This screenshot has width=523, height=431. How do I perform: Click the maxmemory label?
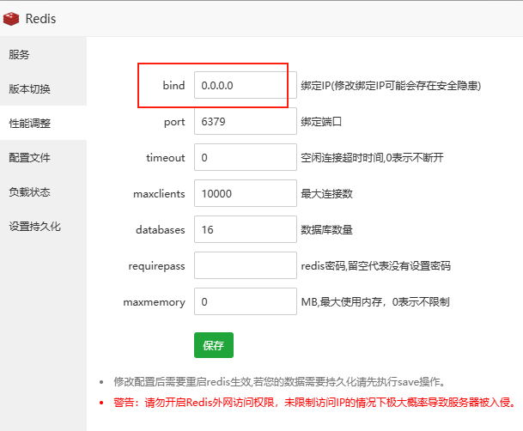(155, 302)
